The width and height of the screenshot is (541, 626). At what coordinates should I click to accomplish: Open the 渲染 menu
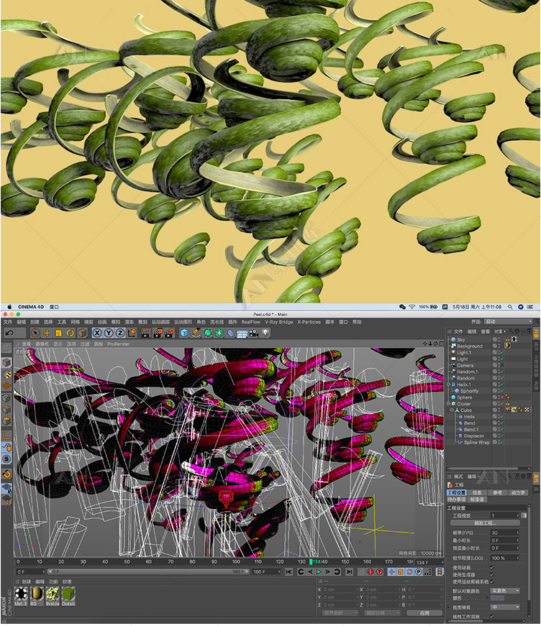129,322
